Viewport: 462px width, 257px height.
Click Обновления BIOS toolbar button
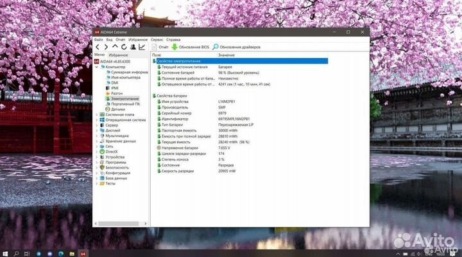pos(191,47)
